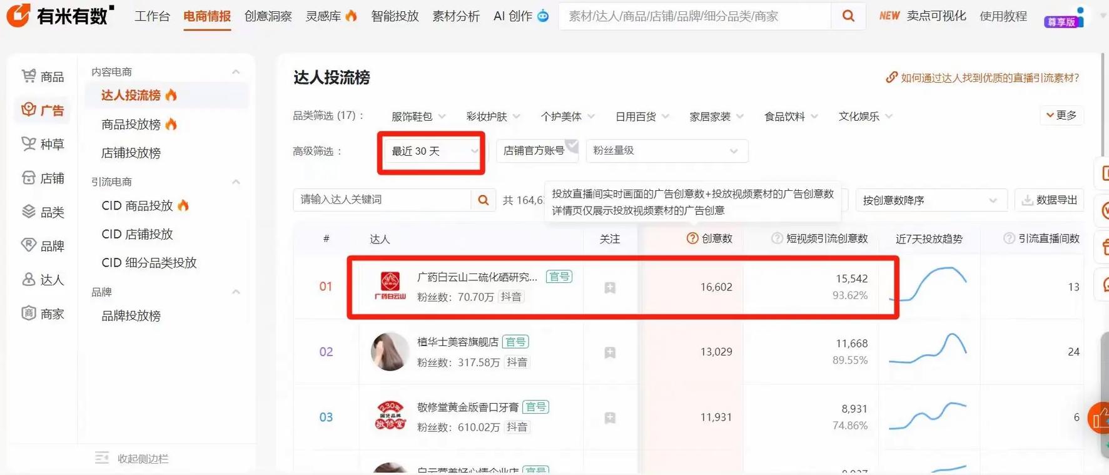Click the 尊享版 badge
Viewport: 1109px width, 475px height.
pyautogui.click(x=1061, y=22)
